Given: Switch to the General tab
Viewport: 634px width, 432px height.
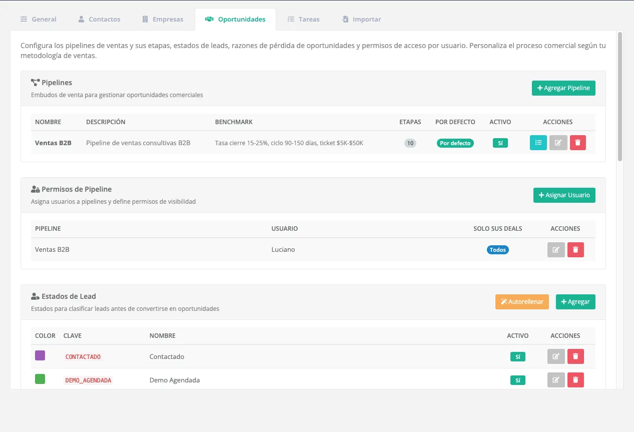Looking at the screenshot, I should 39,20.
